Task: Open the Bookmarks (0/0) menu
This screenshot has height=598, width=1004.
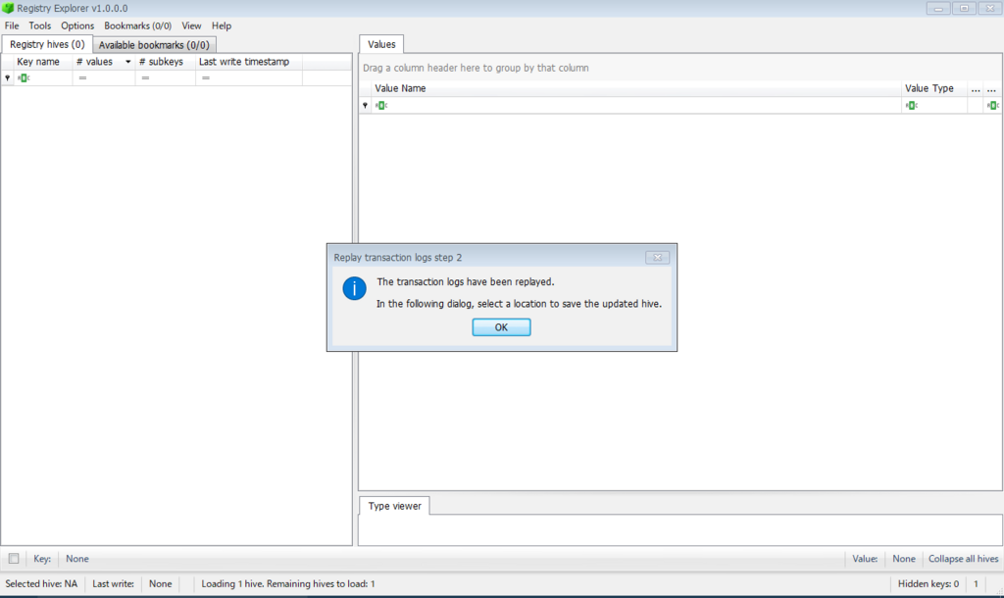Action: pyautogui.click(x=137, y=25)
